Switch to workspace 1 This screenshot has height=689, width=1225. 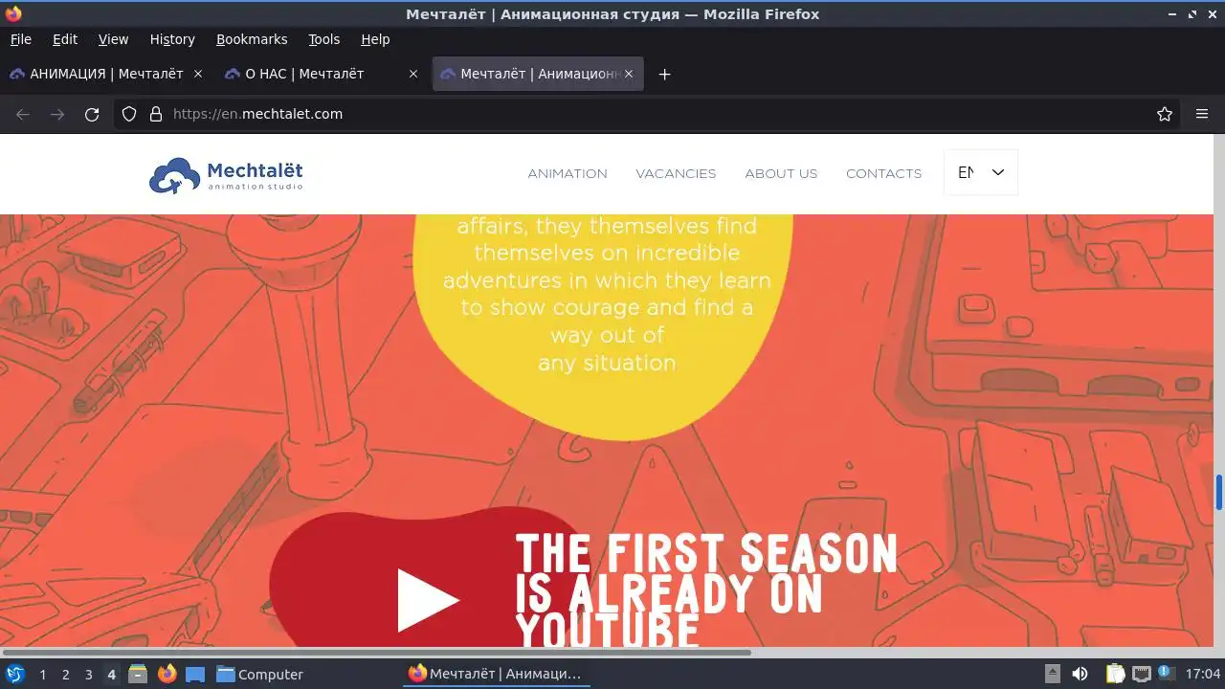(x=42, y=675)
